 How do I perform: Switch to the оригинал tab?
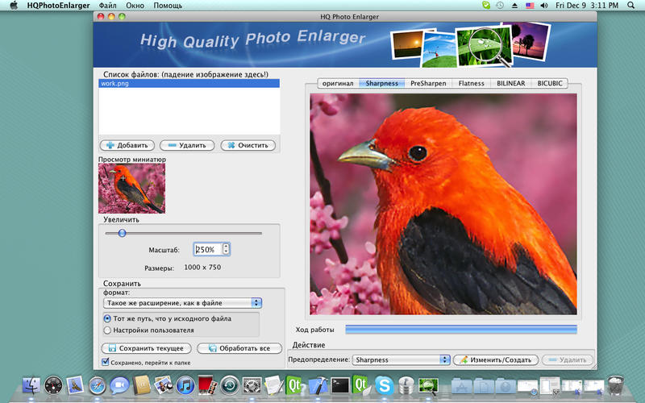(338, 83)
